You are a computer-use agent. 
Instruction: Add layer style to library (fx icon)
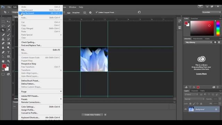(194, 87)
